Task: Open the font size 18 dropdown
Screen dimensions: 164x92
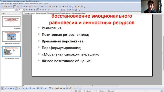Action: pyautogui.click(x=24, y=10)
